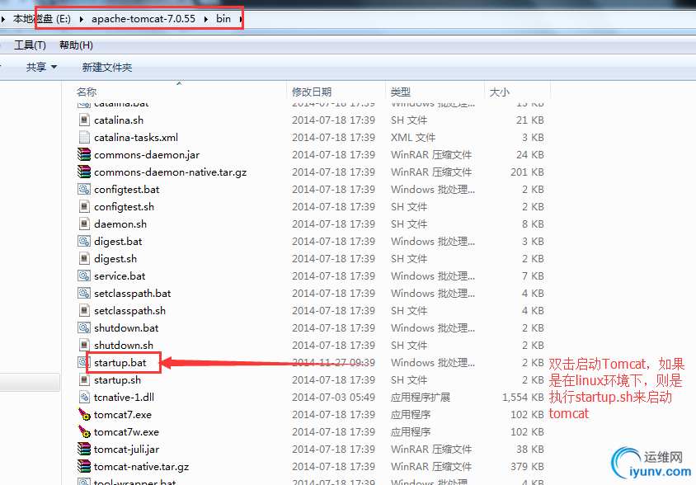Click the 201 KB size value
This screenshot has height=485, width=696.
click(x=527, y=172)
